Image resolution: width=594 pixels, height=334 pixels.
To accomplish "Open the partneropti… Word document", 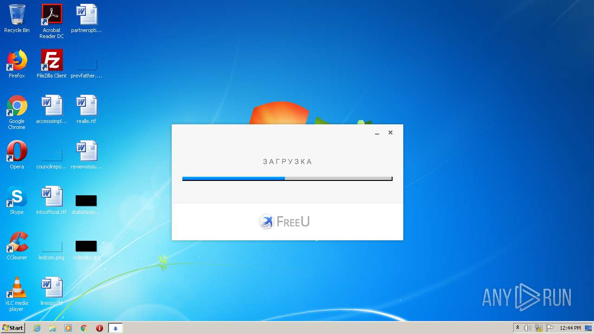I will pos(86,19).
